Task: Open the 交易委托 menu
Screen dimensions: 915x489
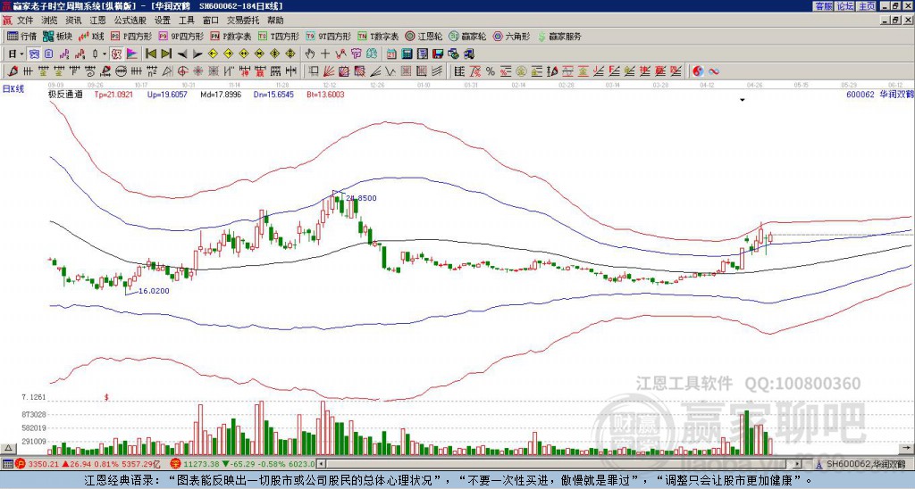Action: [243, 21]
